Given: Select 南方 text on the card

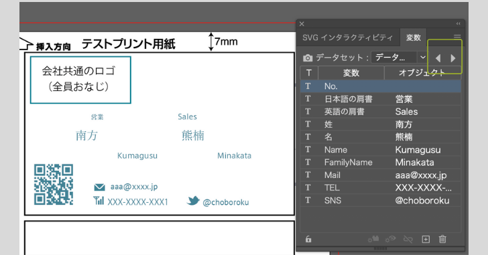Looking at the screenshot, I should (87, 136).
